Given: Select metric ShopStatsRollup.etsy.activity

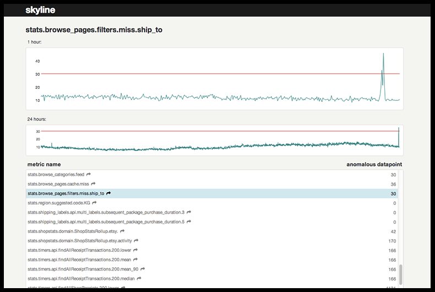Looking at the screenshot, I should point(80,241).
